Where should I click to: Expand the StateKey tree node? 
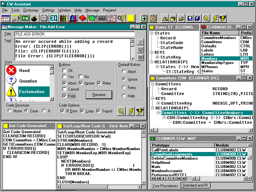click(157, 57)
